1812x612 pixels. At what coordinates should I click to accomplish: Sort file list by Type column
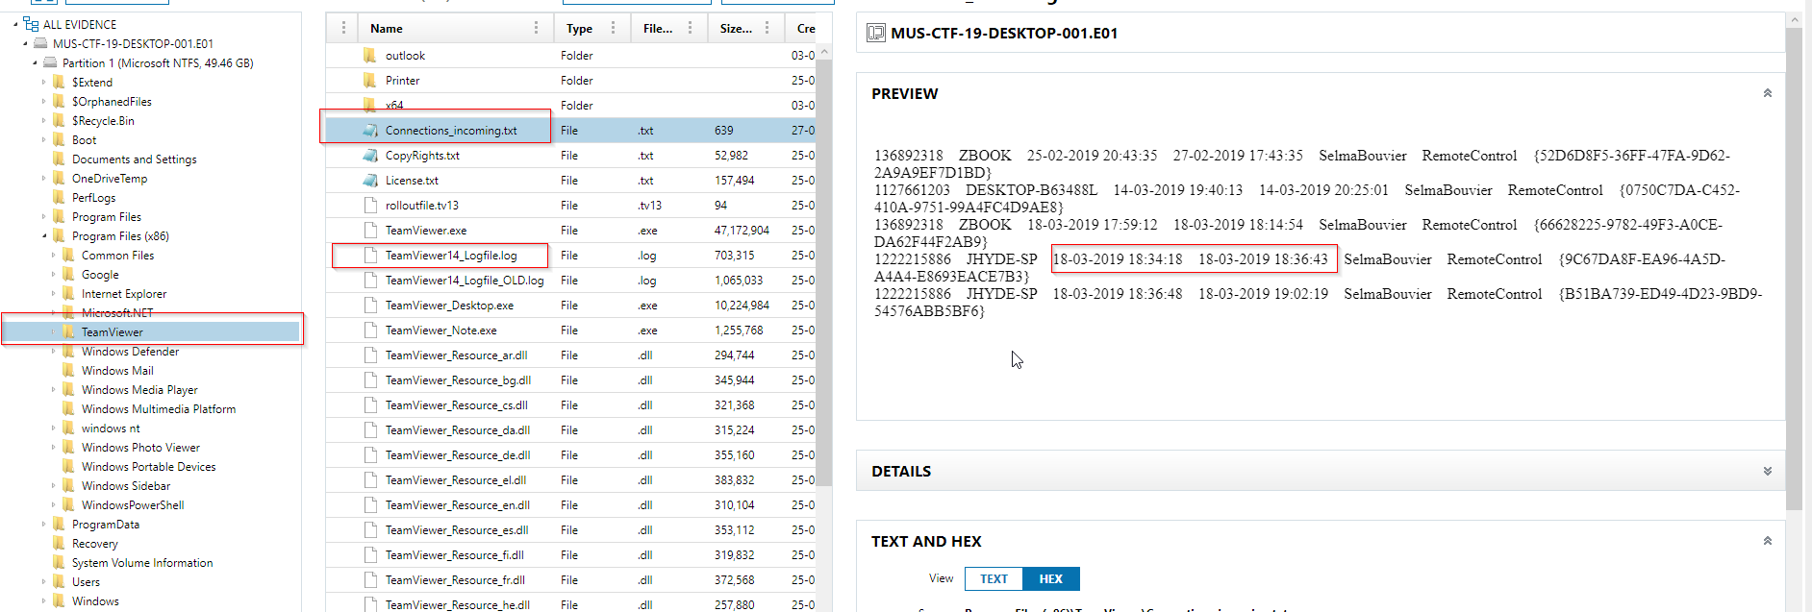tap(579, 28)
